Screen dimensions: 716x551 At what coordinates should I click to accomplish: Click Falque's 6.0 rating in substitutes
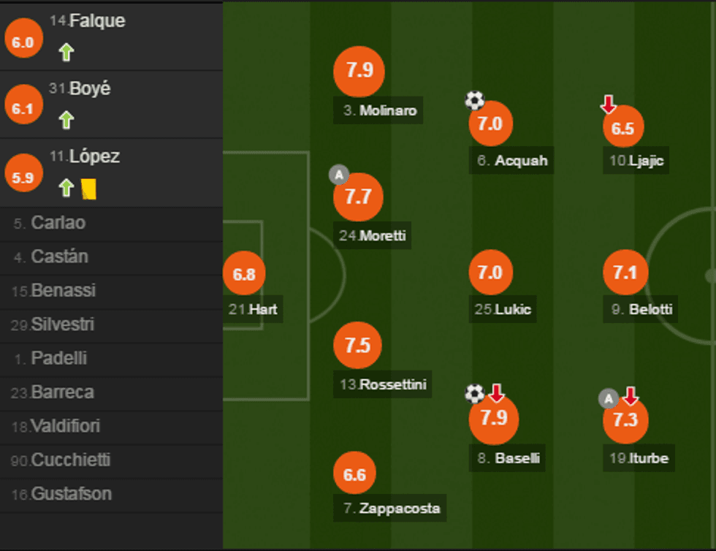(23, 42)
